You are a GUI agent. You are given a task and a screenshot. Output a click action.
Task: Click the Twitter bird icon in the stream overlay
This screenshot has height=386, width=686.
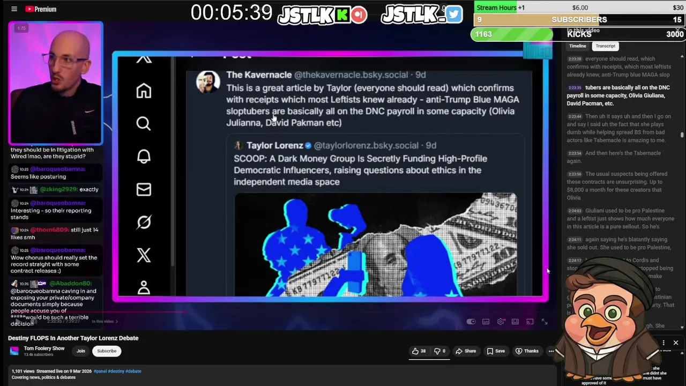(453, 14)
